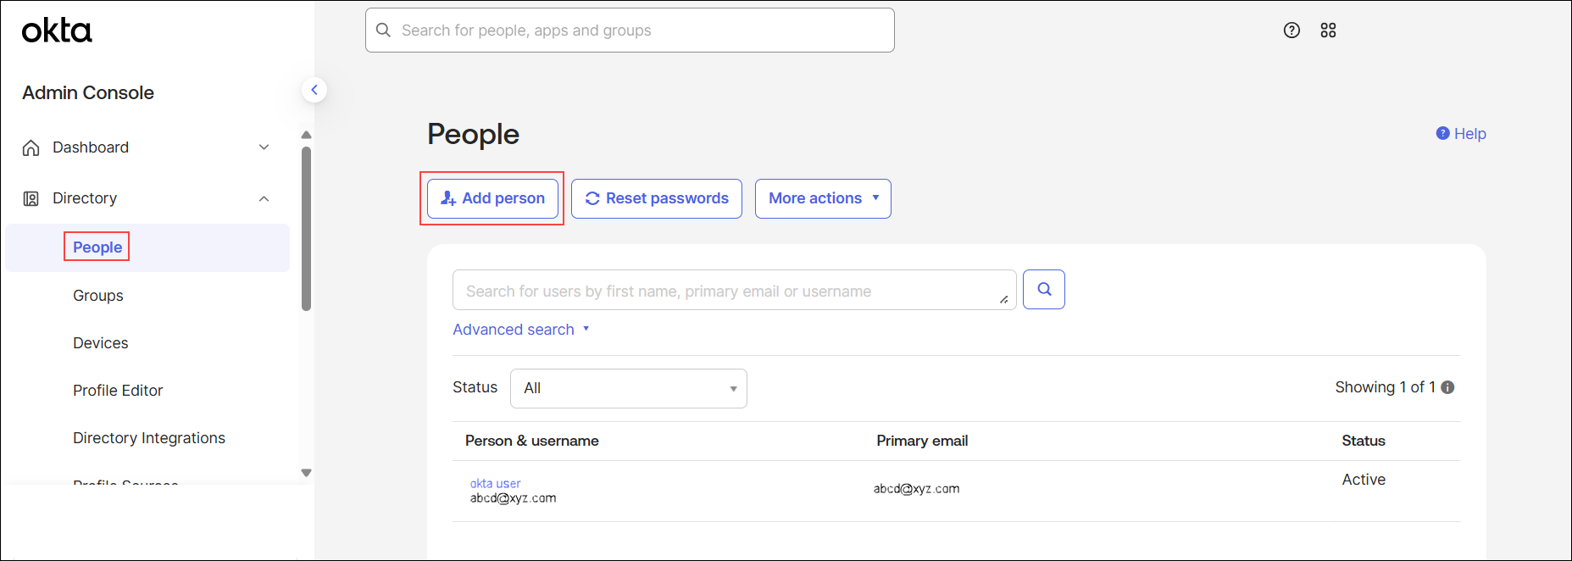Open the Status filter dropdown
This screenshot has height=561, width=1572.
coord(628,388)
